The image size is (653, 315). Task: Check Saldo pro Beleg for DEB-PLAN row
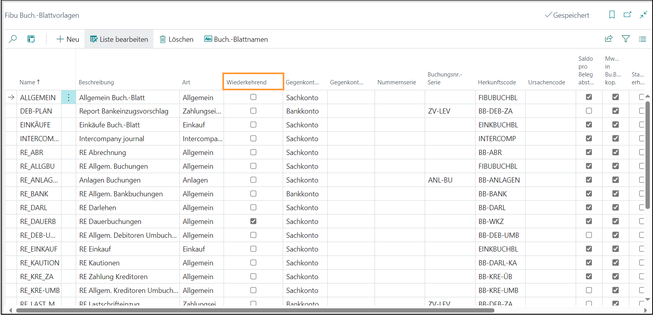point(589,111)
